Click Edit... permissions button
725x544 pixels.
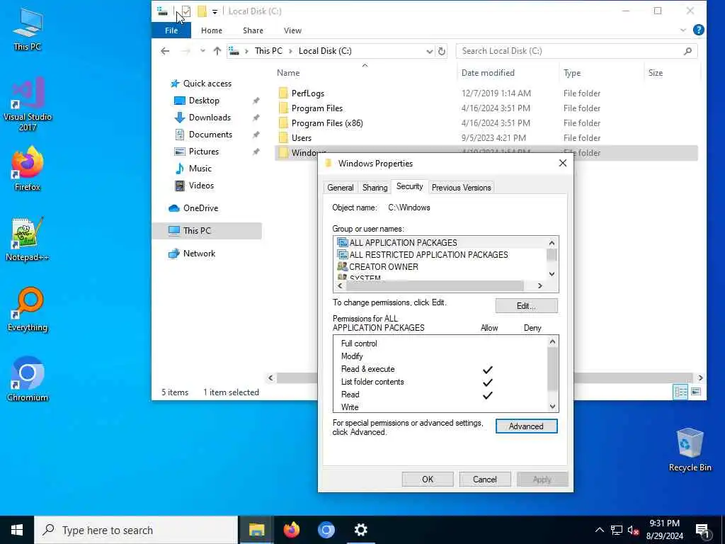tap(526, 306)
